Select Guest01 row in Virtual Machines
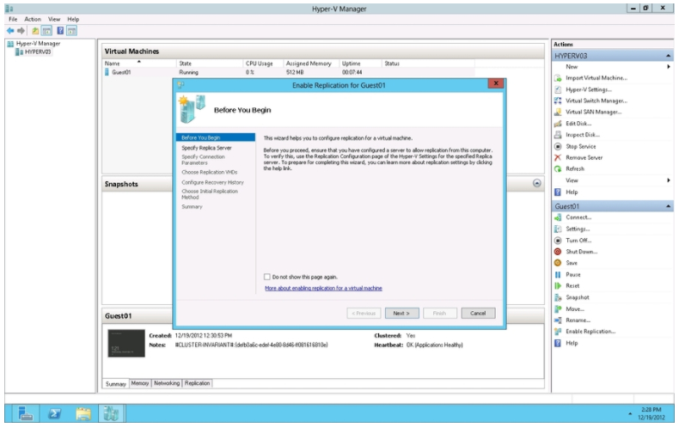679x427 pixels. point(289,72)
